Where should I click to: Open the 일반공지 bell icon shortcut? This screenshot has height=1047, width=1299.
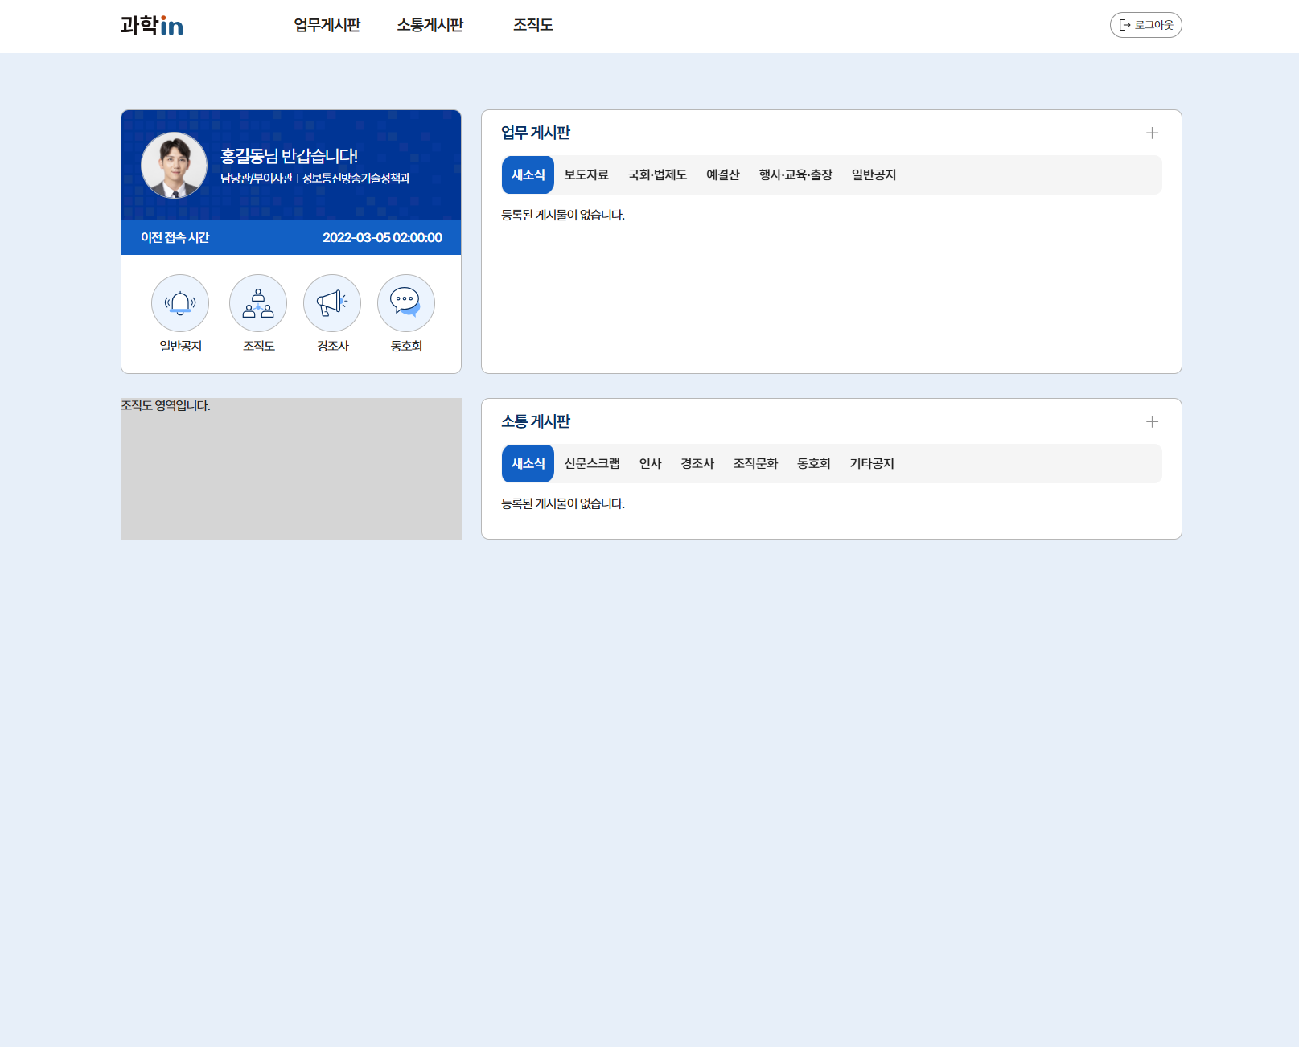point(180,303)
